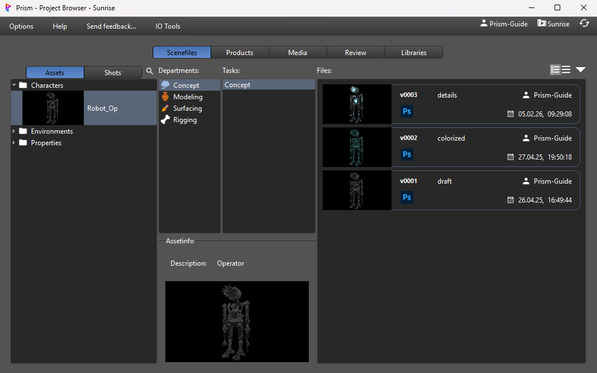Toggle to the Shots view
The width and height of the screenshot is (597, 373).
pos(113,72)
